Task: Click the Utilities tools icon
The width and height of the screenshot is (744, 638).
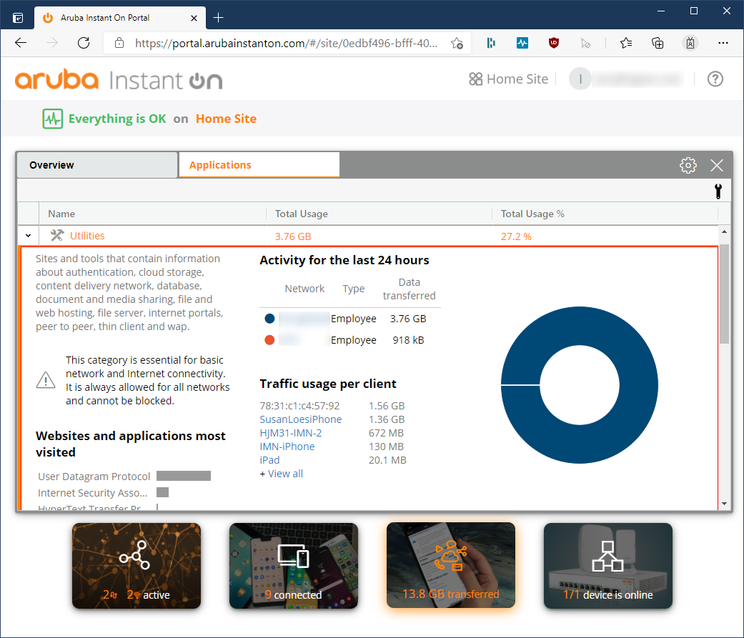Action: 57,235
